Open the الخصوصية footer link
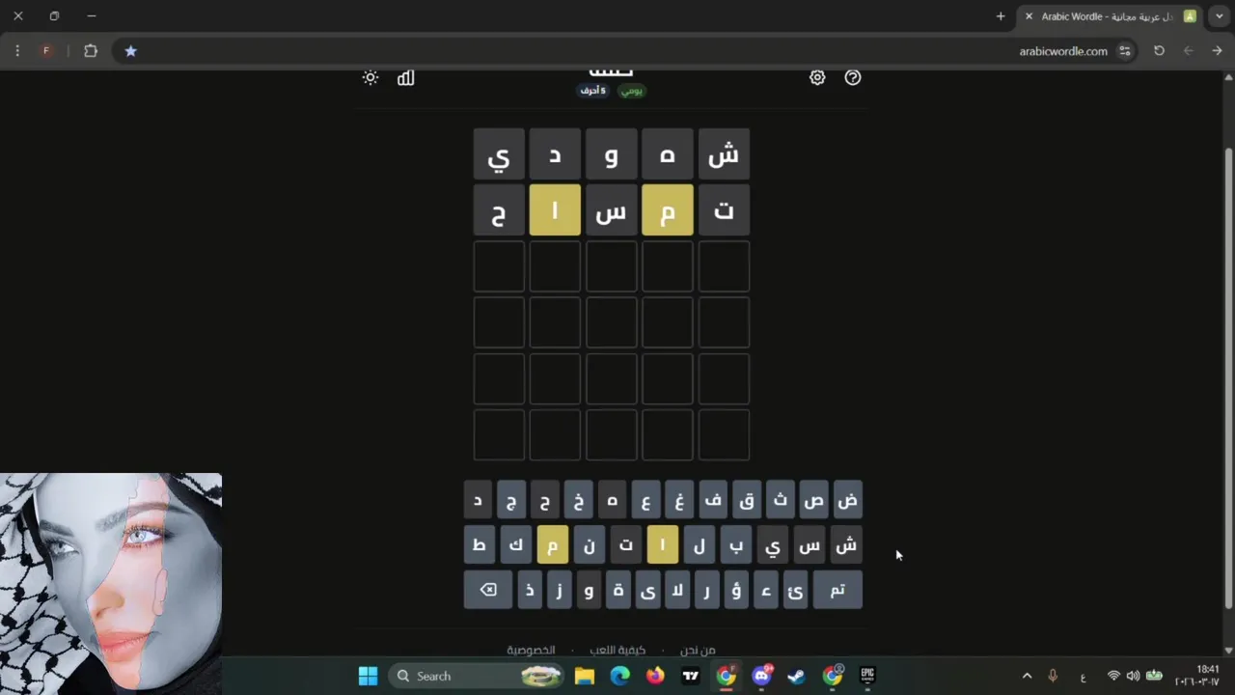This screenshot has width=1235, height=695. pos(531,650)
